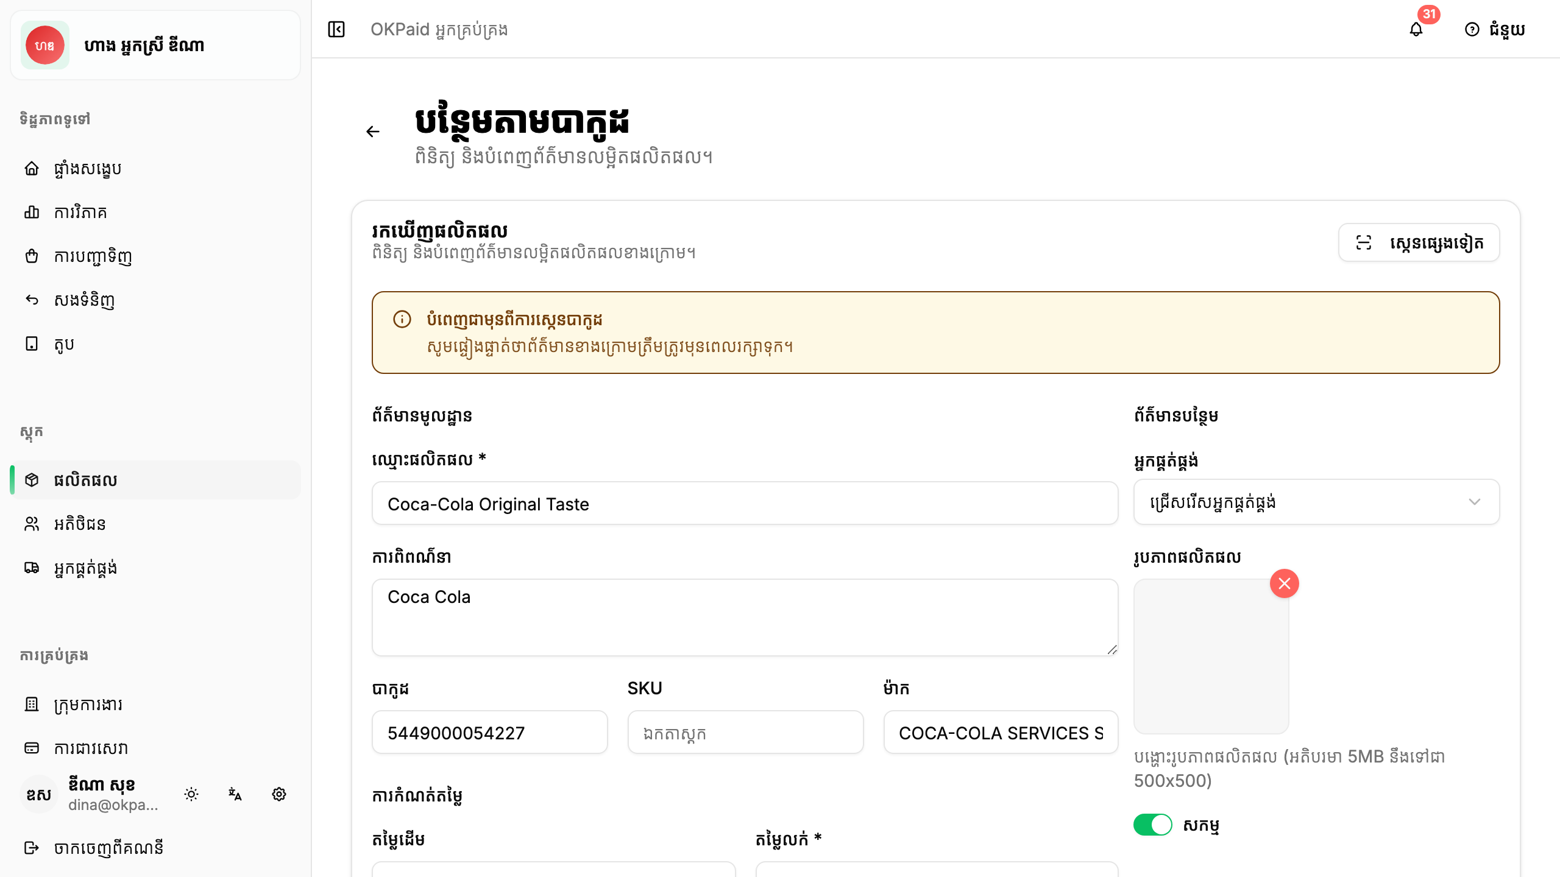Select ផលិតផល products box icon
1560x877 pixels.
tap(32, 480)
